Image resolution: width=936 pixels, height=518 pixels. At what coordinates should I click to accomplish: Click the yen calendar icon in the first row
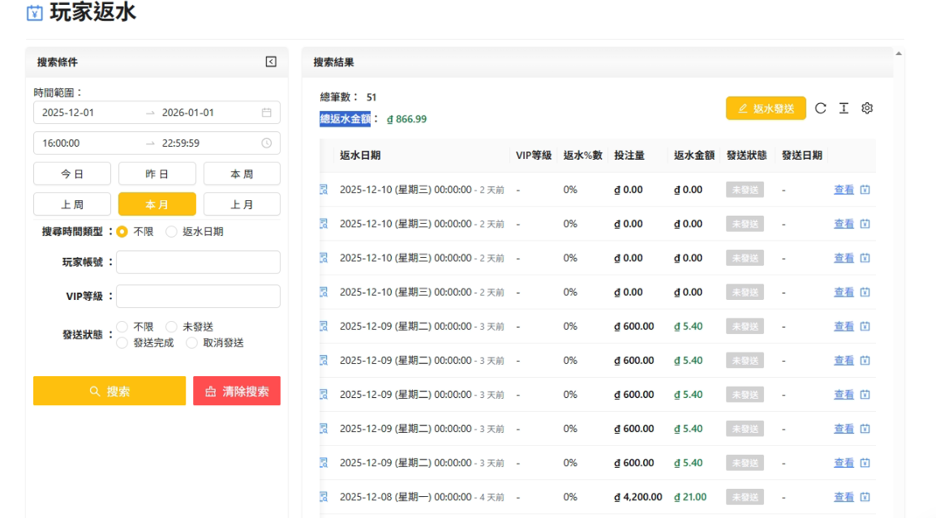pyautogui.click(x=865, y=190)
